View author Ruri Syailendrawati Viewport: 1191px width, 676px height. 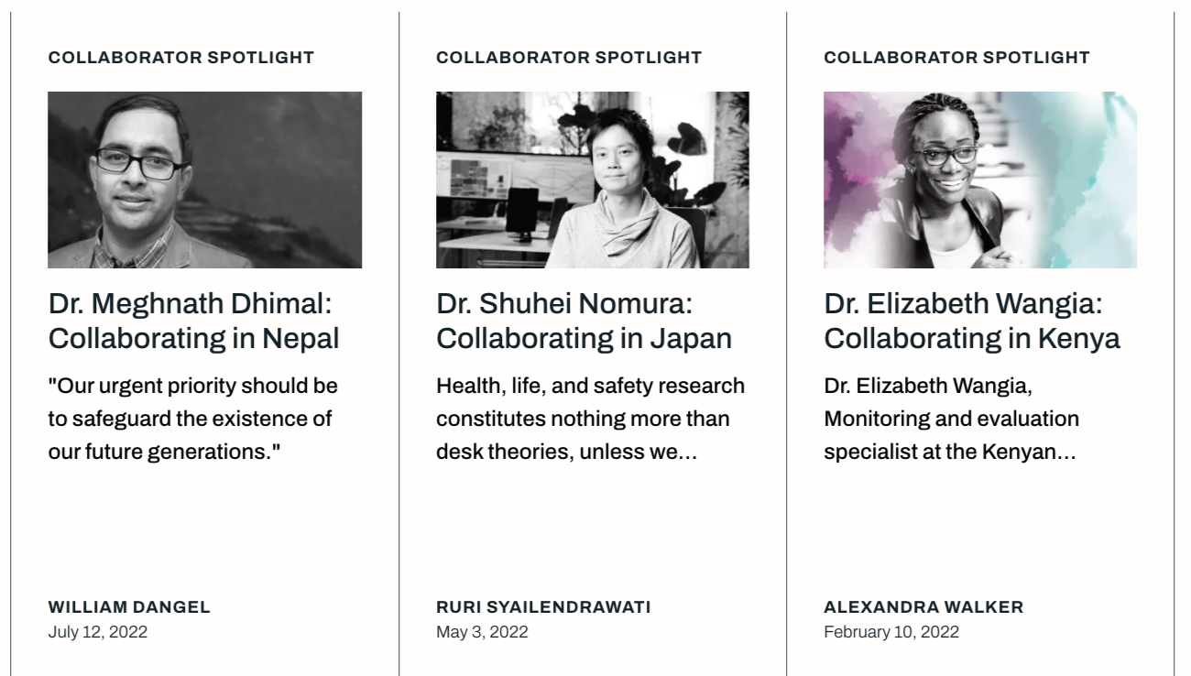click(x=543, y=607)
